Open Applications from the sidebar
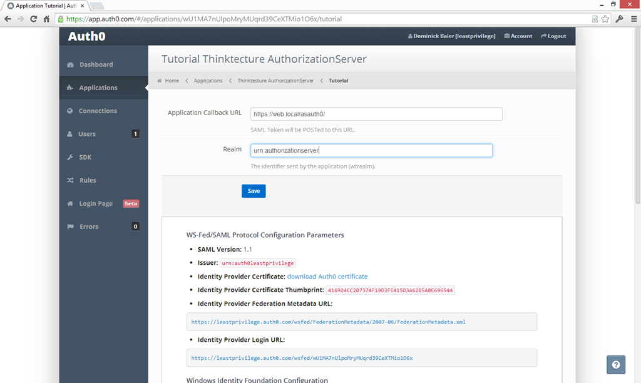The image size is (641, 383). click(x=98, y=88)
